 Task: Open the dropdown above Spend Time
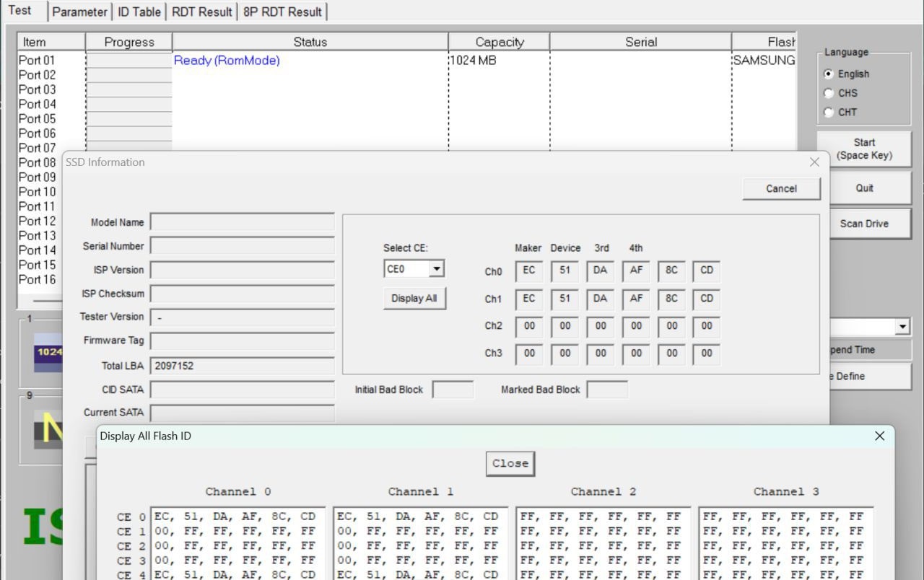click(x=902, y=327)
